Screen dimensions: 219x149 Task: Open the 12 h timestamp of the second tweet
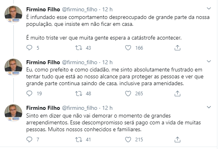[x=107, y=62]
